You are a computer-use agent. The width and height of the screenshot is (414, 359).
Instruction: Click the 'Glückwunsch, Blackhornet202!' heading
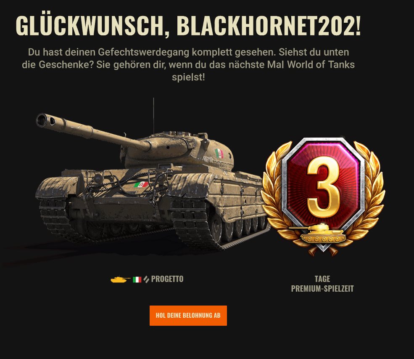click(x=188, y=26)
